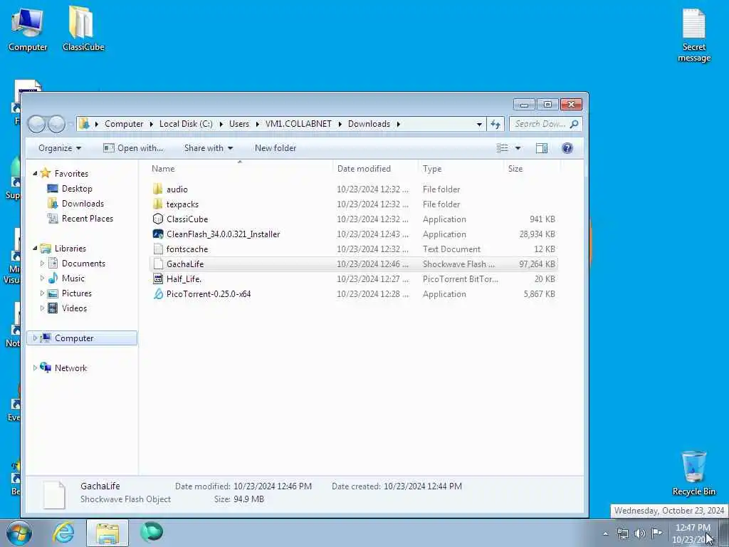Click the Computer breadcrumb segment
This screenshot has height=547, width=729.
(124, 124)
